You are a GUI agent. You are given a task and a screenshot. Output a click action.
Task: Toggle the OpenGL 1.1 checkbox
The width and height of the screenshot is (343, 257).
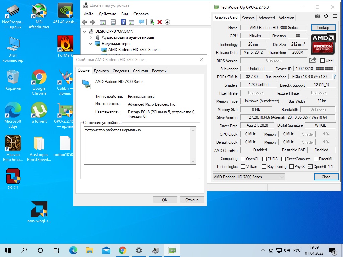(310, 167)
